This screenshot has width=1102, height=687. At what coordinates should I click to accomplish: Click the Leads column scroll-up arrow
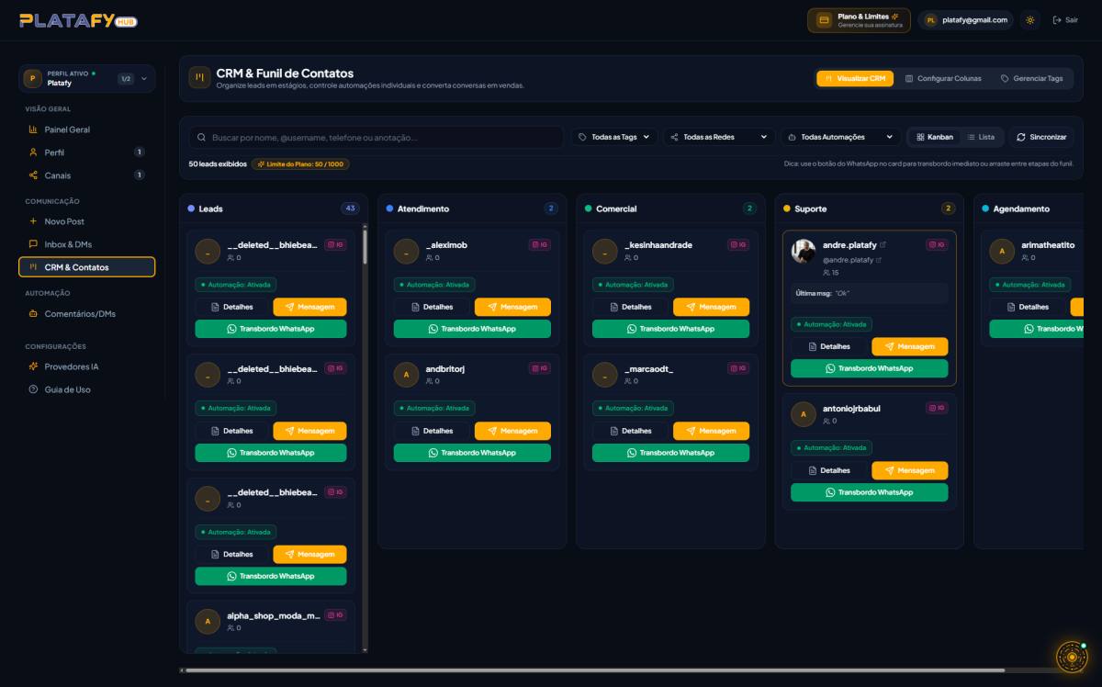[365, 226]
